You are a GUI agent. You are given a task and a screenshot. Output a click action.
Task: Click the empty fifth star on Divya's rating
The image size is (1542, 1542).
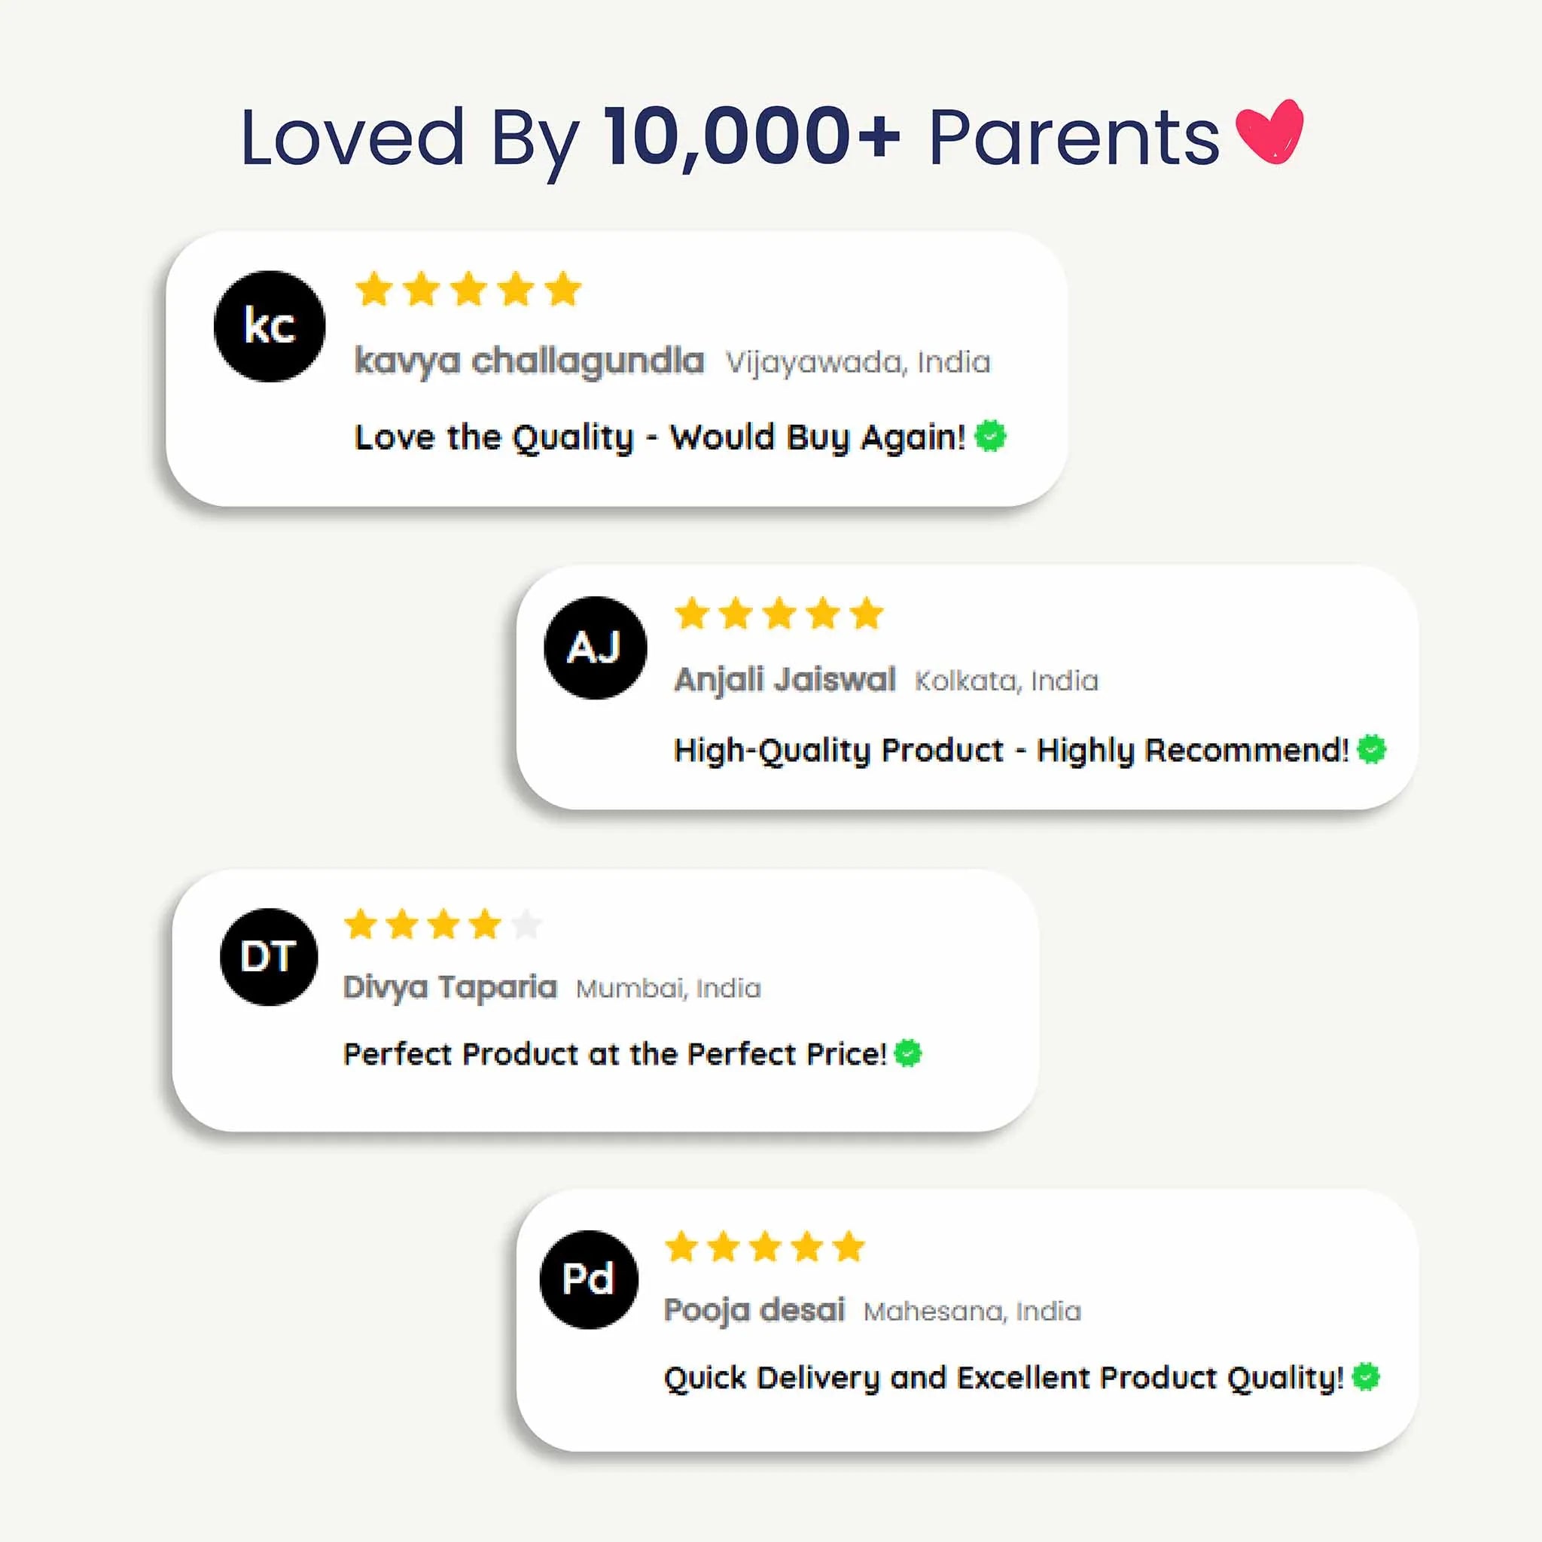pyautogui.click(x=527, y=925)
